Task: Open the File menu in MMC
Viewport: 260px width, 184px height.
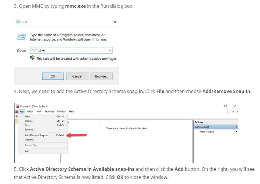Action: (x=22, y=111)
